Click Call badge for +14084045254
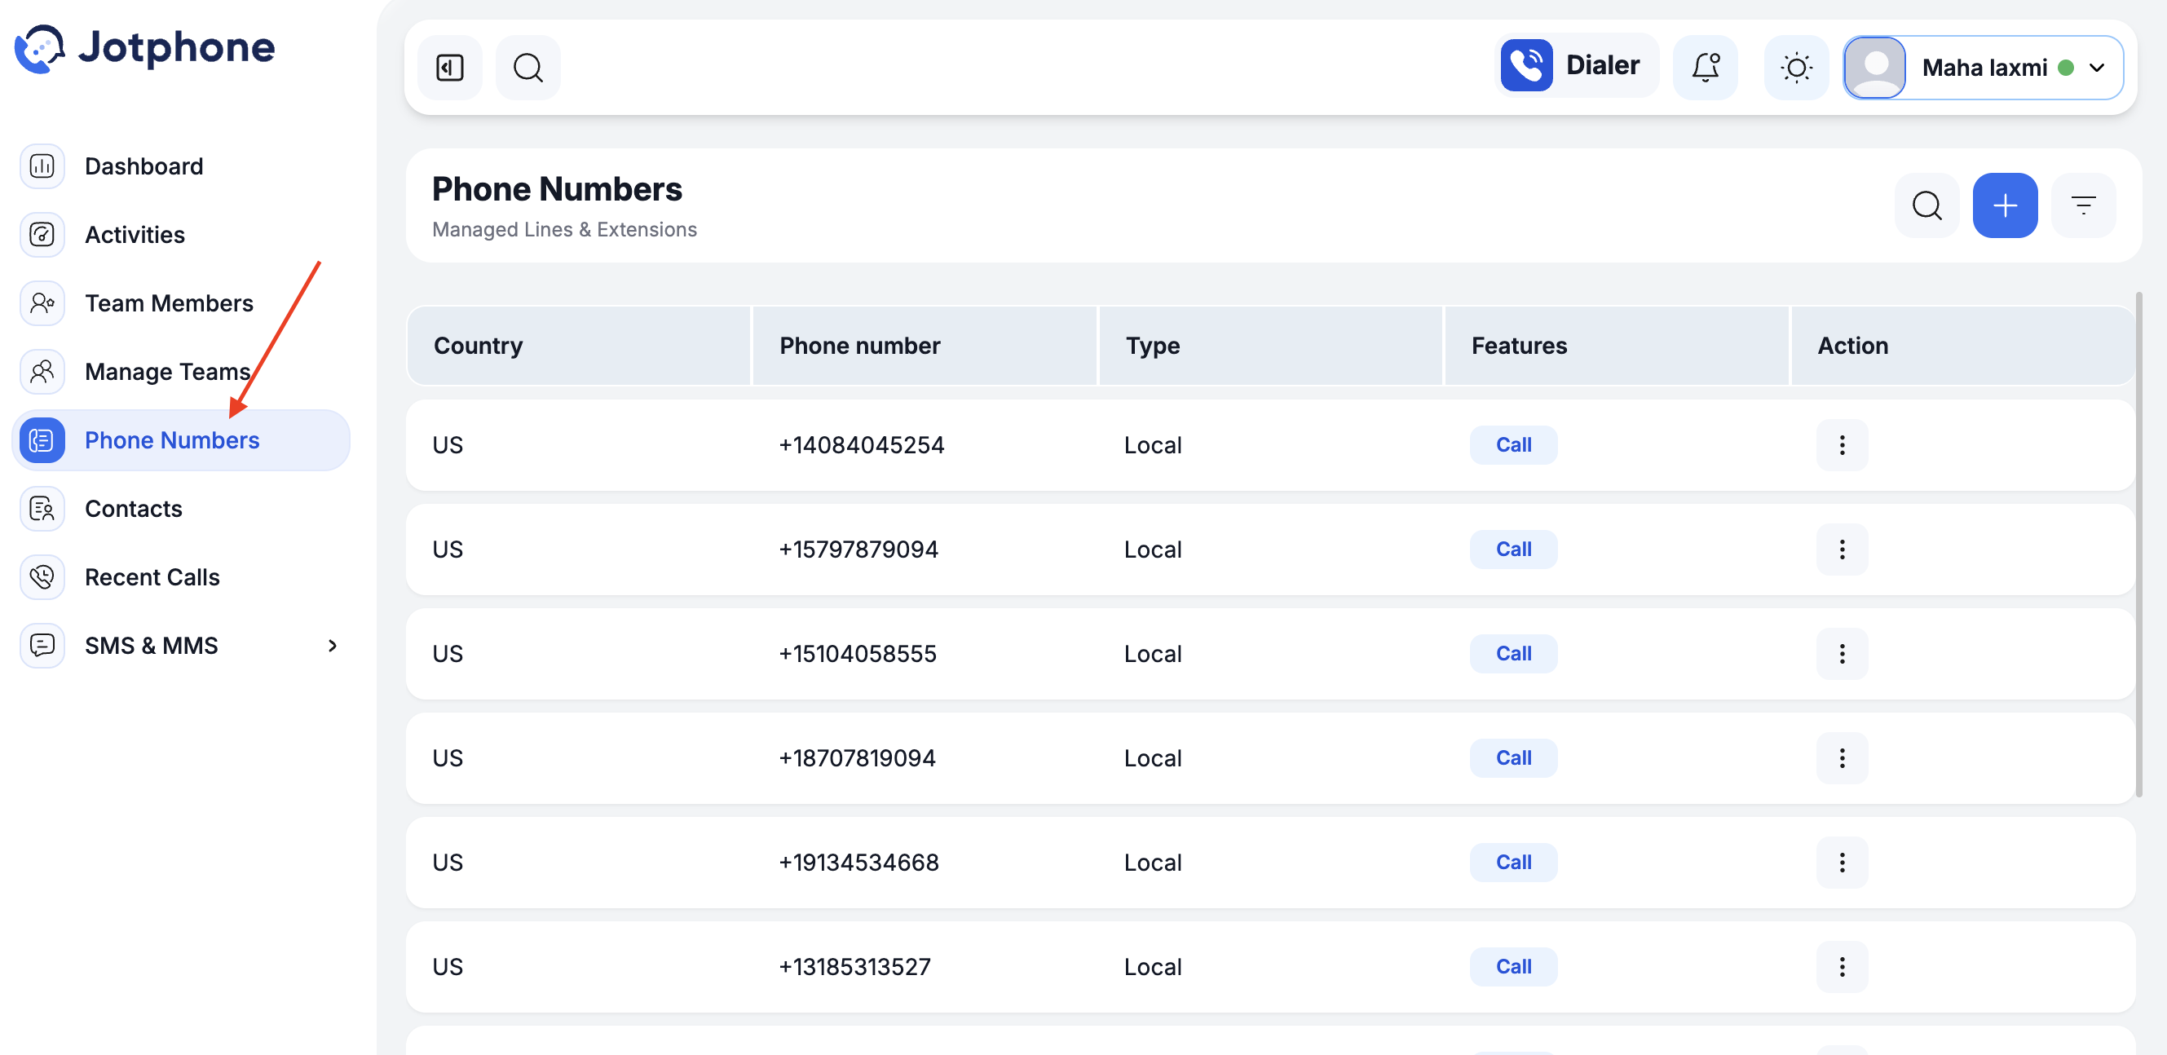Image resolution: width=2167 pixels, height=1055 pixels. 1512,444
